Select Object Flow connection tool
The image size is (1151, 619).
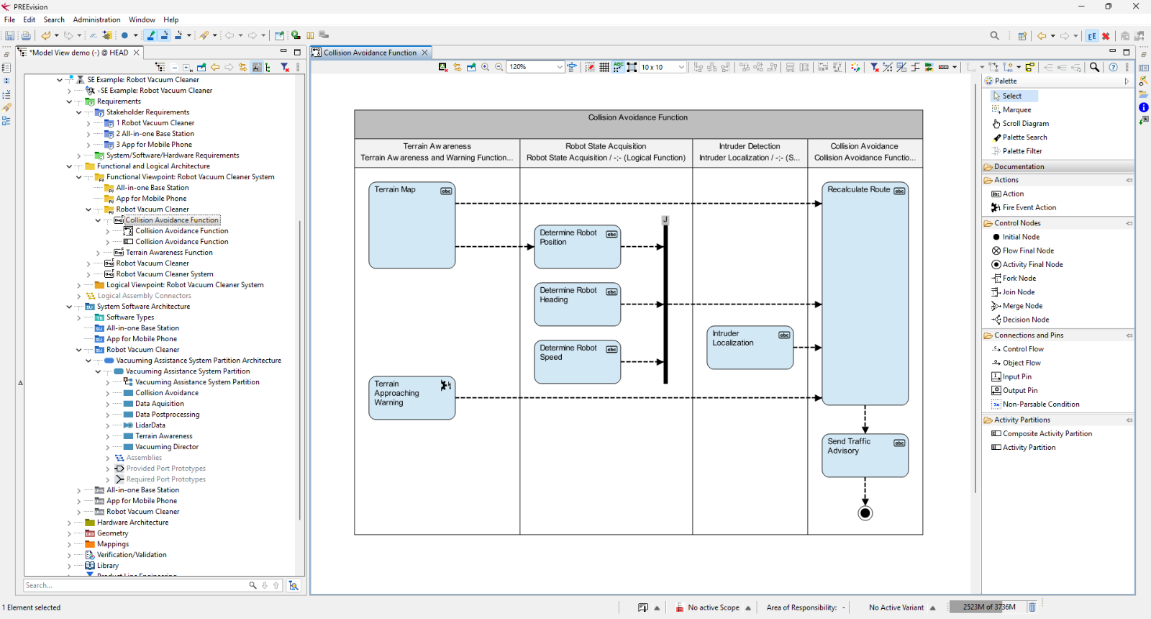pos(1016,363)
